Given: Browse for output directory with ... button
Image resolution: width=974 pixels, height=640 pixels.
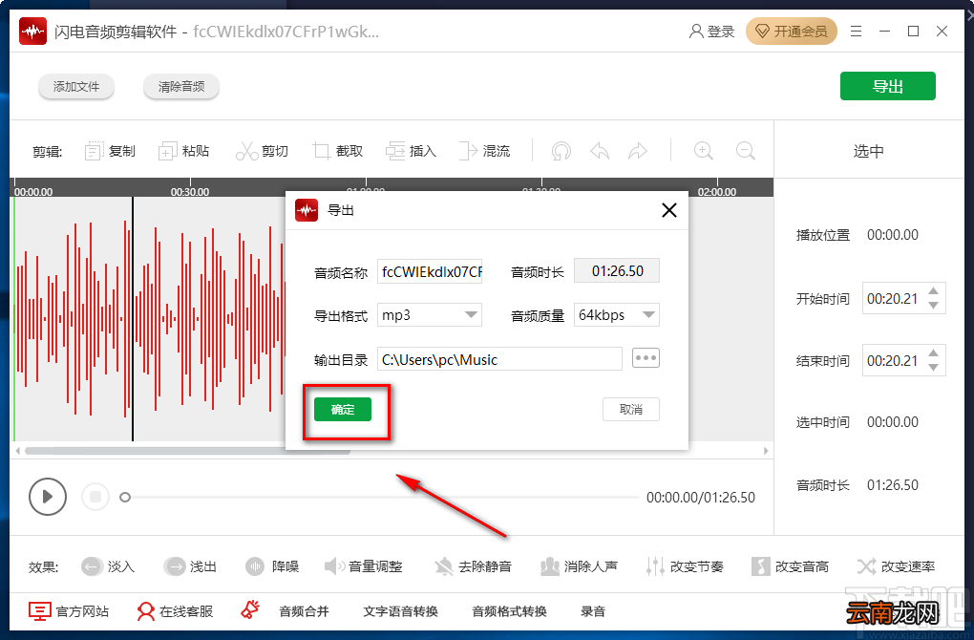Looking at the screenshot, I should (646, 358).
